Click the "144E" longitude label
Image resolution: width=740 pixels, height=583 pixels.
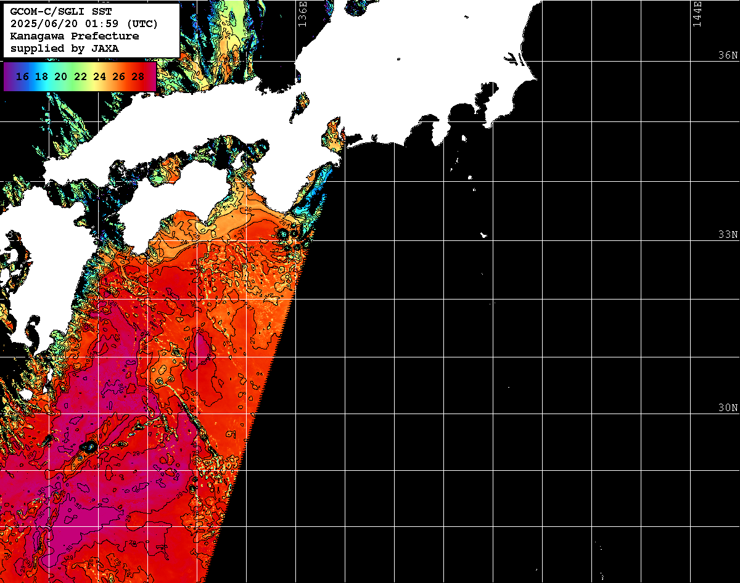coord(697,14)
